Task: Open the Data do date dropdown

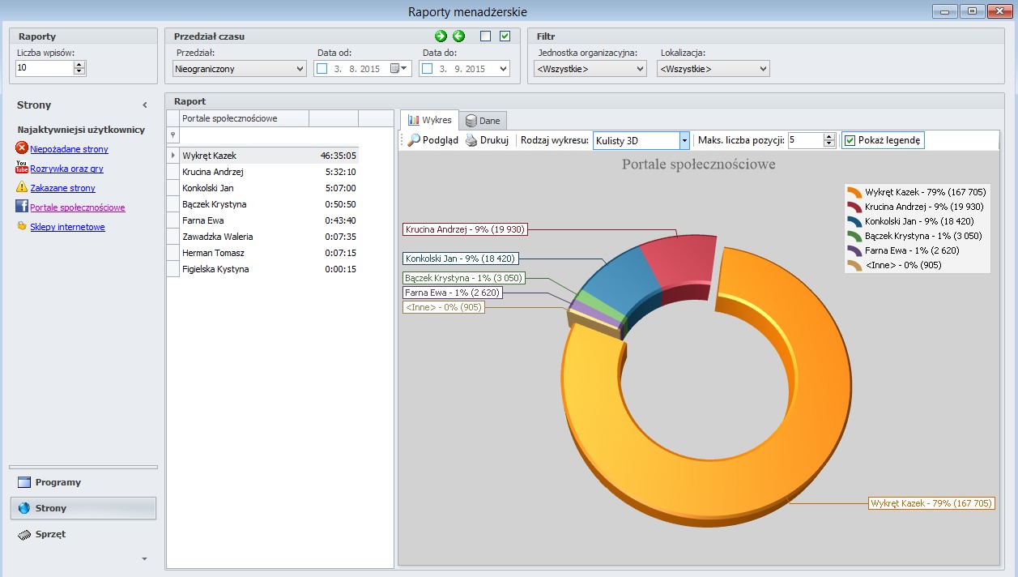Action: 504,69
